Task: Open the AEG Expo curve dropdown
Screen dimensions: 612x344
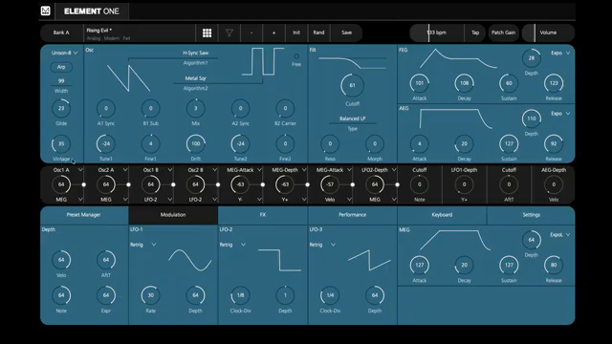Action: (560, 114)
